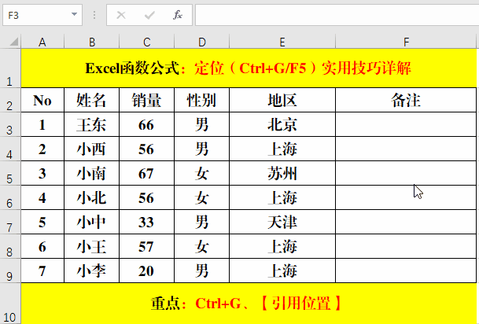Select column F header
Screen dimensions: 479x324
(406, 42)
